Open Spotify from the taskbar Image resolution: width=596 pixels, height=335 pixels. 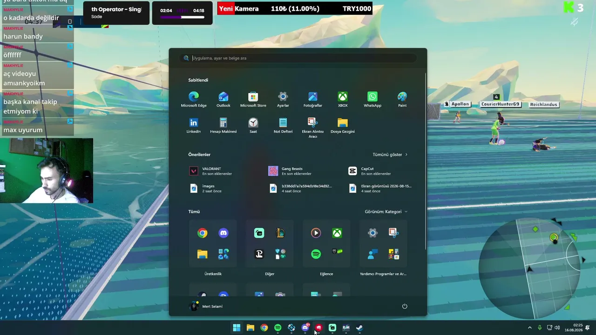click(278, 328)
